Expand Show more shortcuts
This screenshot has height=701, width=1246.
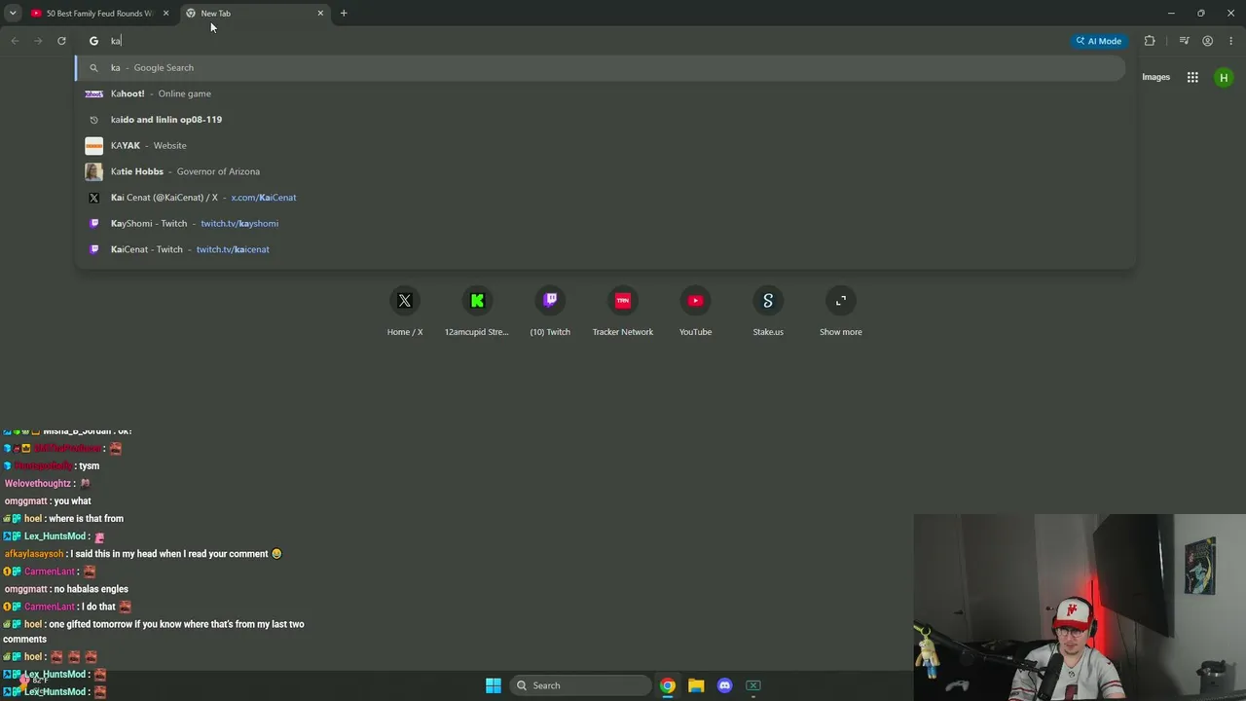point(841,312)
